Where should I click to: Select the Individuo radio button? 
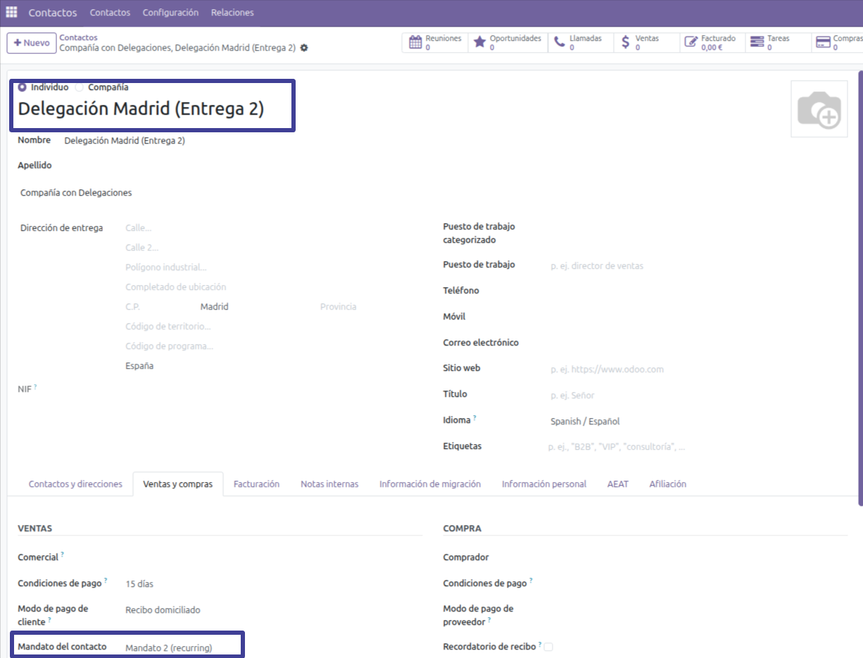tap(23, 87)
